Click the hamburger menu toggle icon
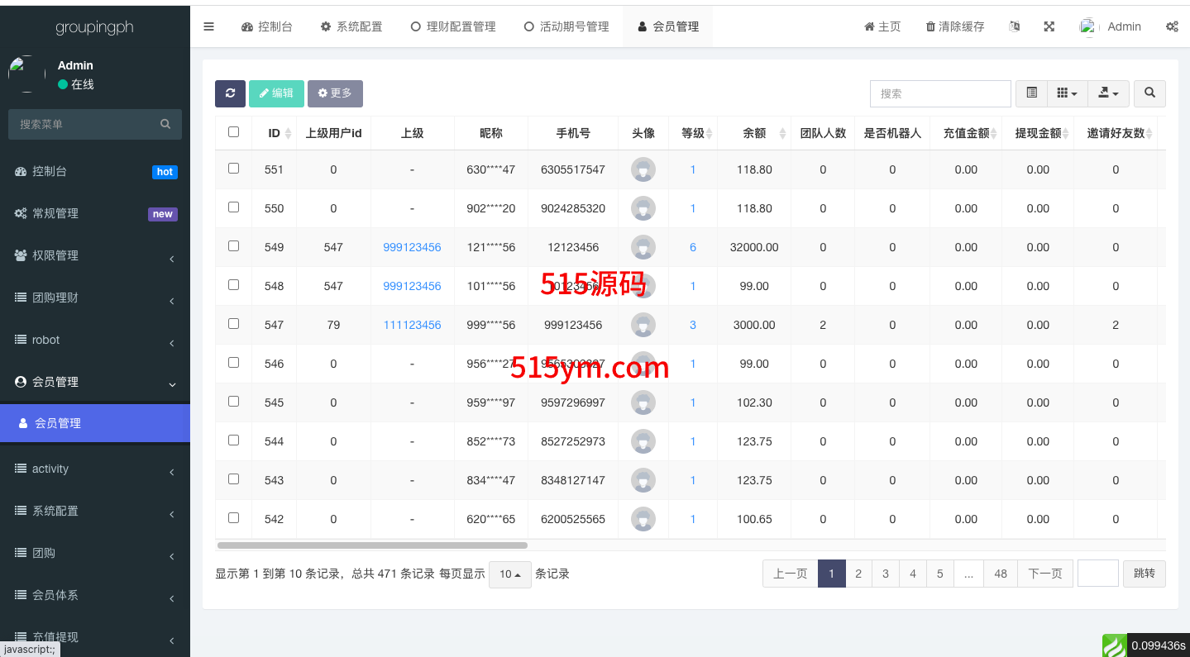 coord(208,26)
